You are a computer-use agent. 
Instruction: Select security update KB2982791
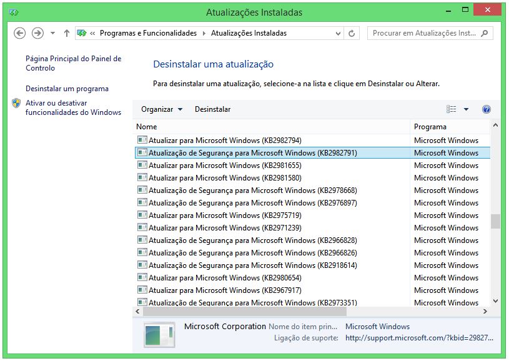pos(312,153)
